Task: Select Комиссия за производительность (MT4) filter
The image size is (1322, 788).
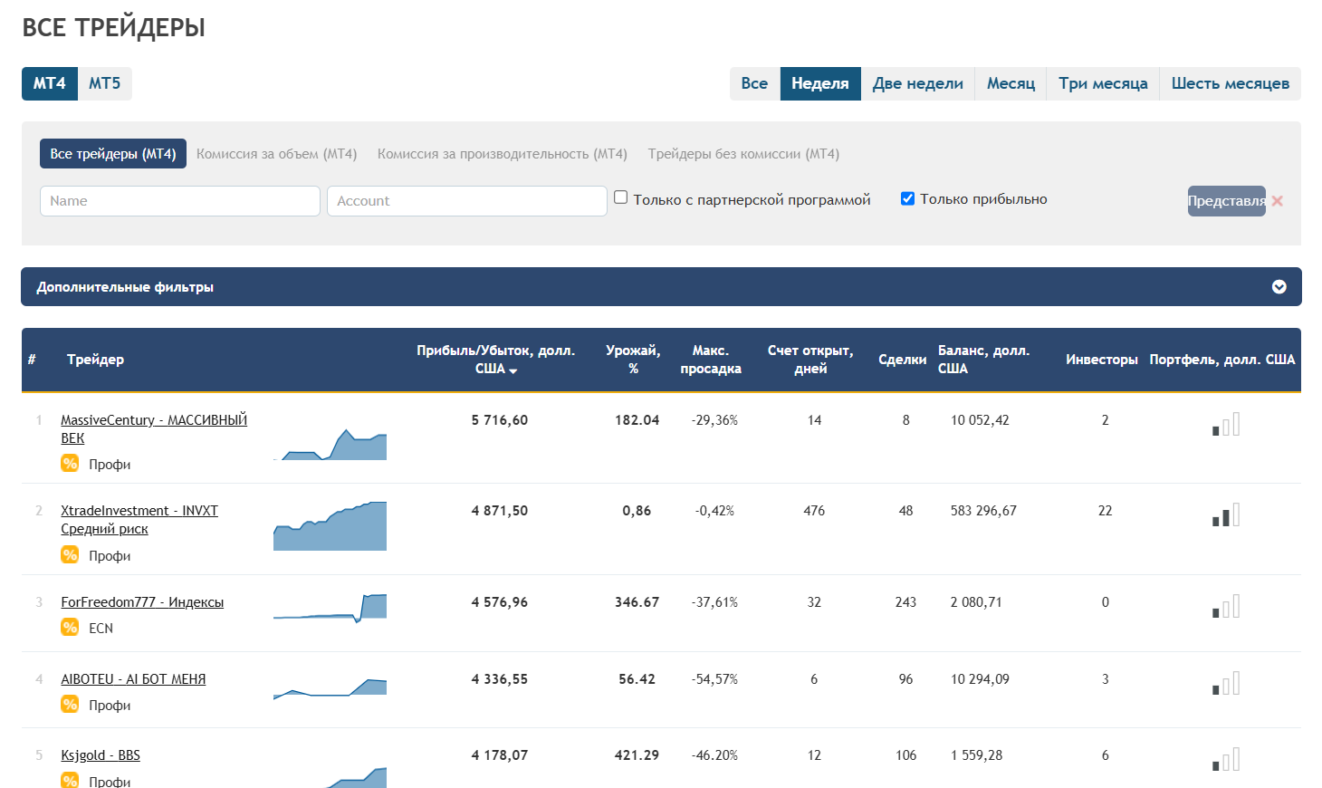Action: (503, 154)
